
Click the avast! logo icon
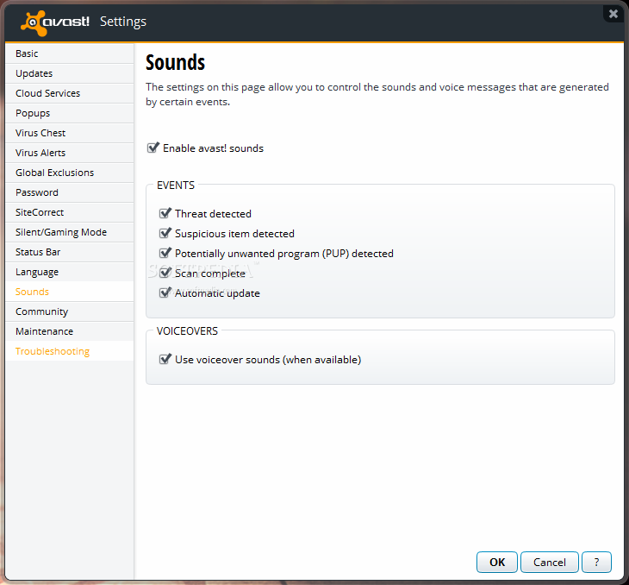coord(34,23)
